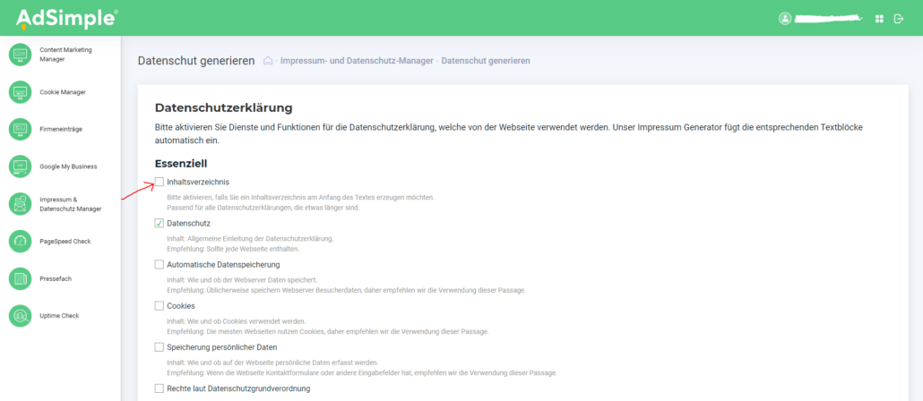Click the Content Marketing Manager sidebar icon
Screen dimensions: 923x401
click(x=20, y=55)
